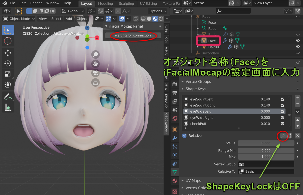Open the viewport Add menu
Screen dimensions: 303x195
pos(69,19)
